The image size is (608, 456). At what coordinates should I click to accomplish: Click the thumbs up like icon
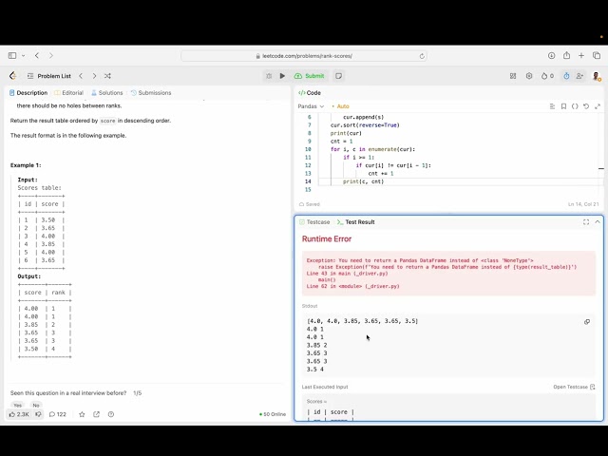tap(12, 414)
